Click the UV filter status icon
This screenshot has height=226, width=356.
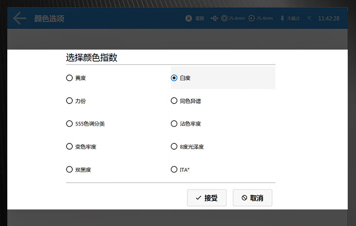(x=282, y=18)
